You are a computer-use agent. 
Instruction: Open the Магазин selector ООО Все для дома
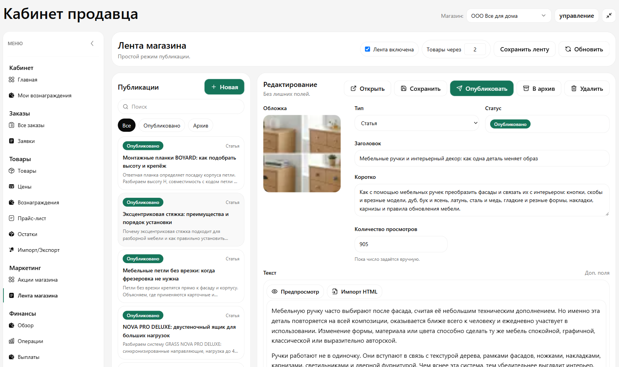[509, 16]
